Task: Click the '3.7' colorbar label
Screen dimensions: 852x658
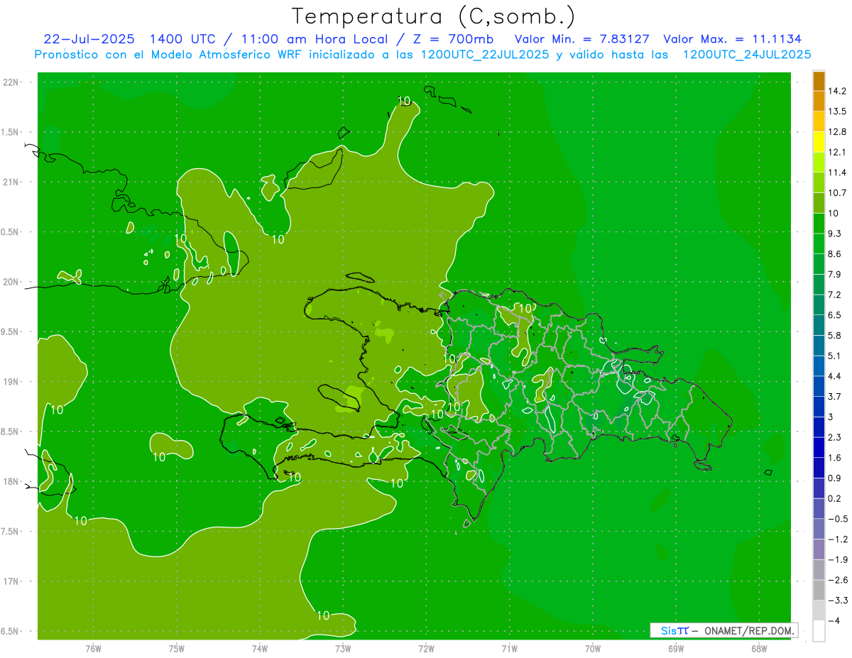Action: point(834,396)
